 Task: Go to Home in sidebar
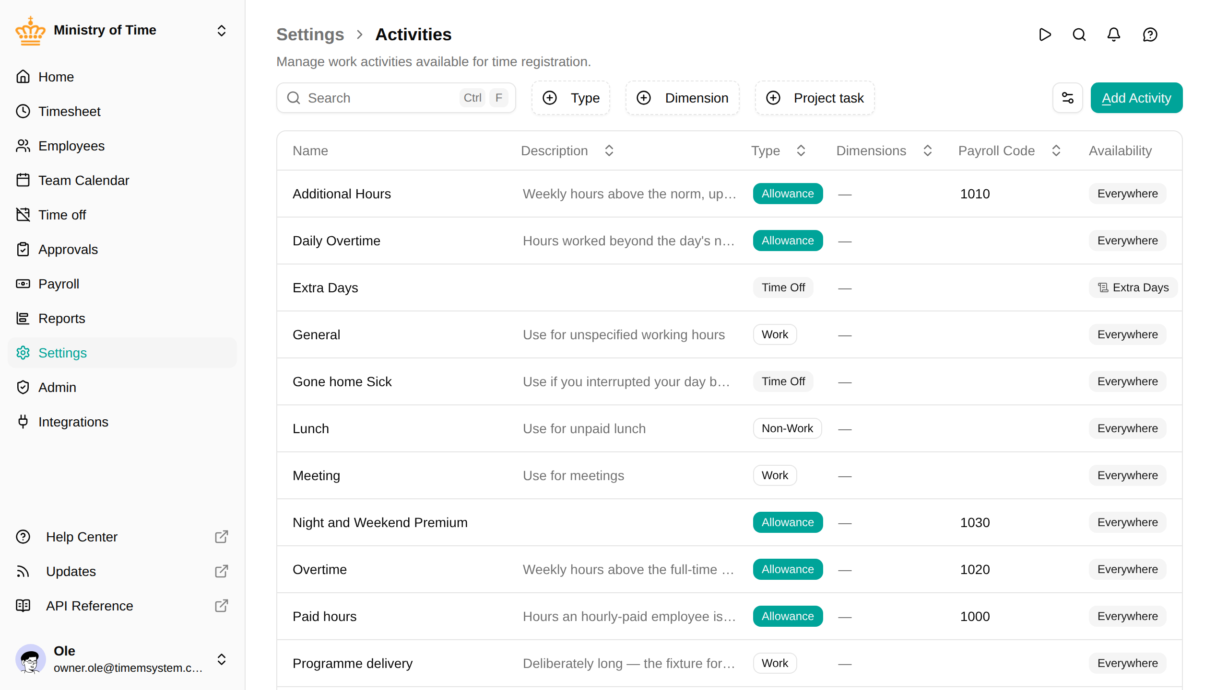point(122,77)
